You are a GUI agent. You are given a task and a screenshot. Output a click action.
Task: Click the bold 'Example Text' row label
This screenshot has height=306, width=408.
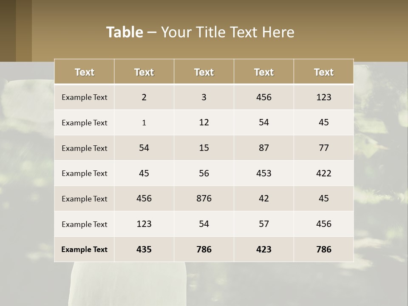pos(84,249)
